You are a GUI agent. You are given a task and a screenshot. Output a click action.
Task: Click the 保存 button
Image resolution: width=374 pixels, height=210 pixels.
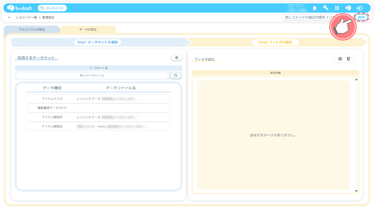coord(361,18)
